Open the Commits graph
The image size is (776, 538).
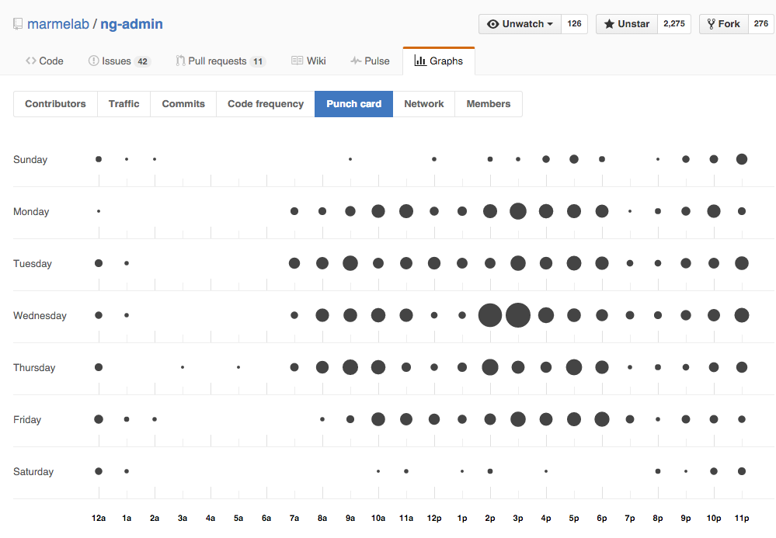(x=183, y=104)
